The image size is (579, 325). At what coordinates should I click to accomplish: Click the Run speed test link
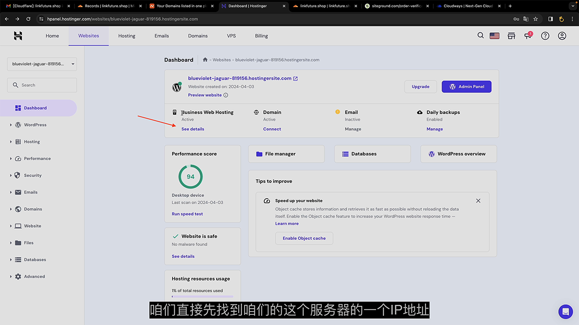tap(188, 214)
